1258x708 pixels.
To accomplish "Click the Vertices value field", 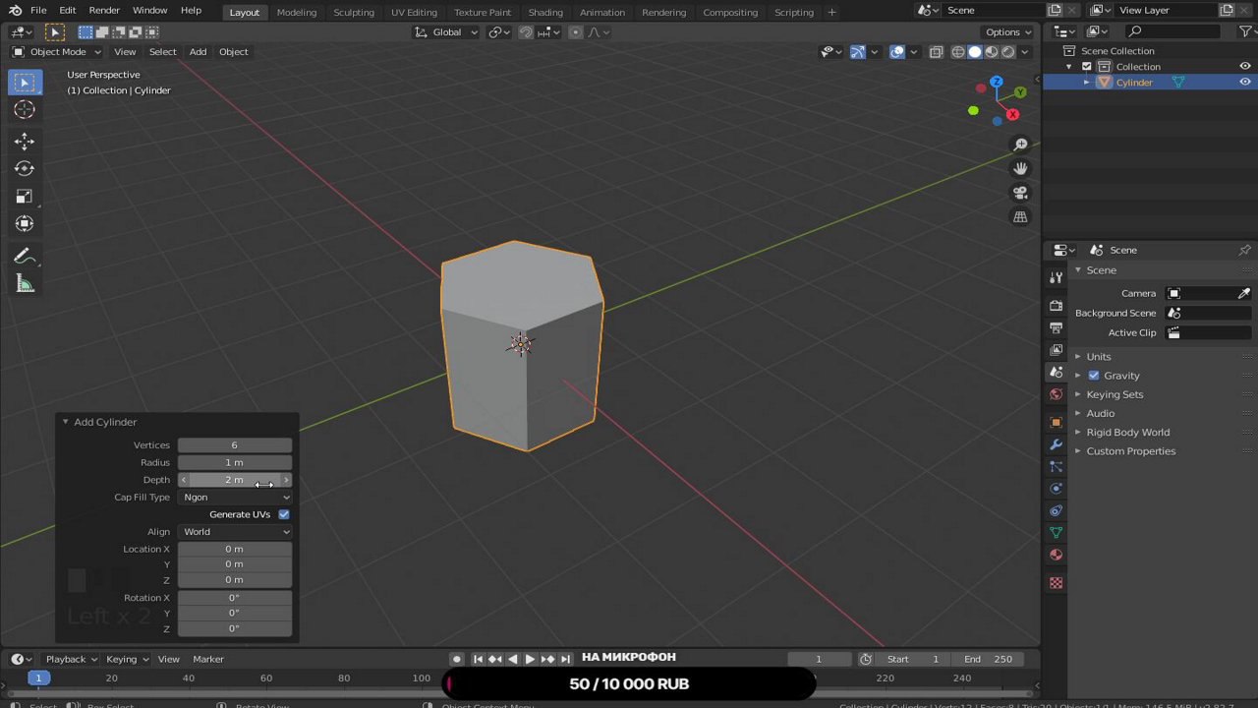I will click(235, 445).
